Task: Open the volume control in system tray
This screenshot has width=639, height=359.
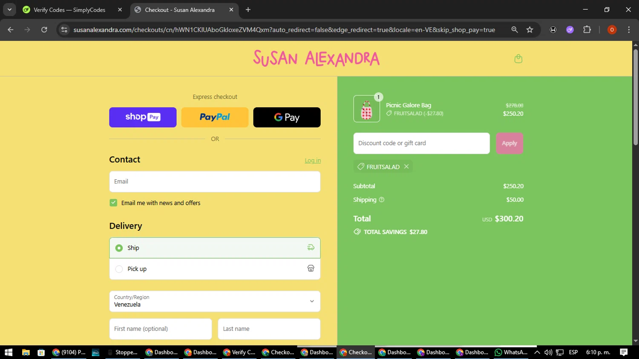Action: pos(548,352)
